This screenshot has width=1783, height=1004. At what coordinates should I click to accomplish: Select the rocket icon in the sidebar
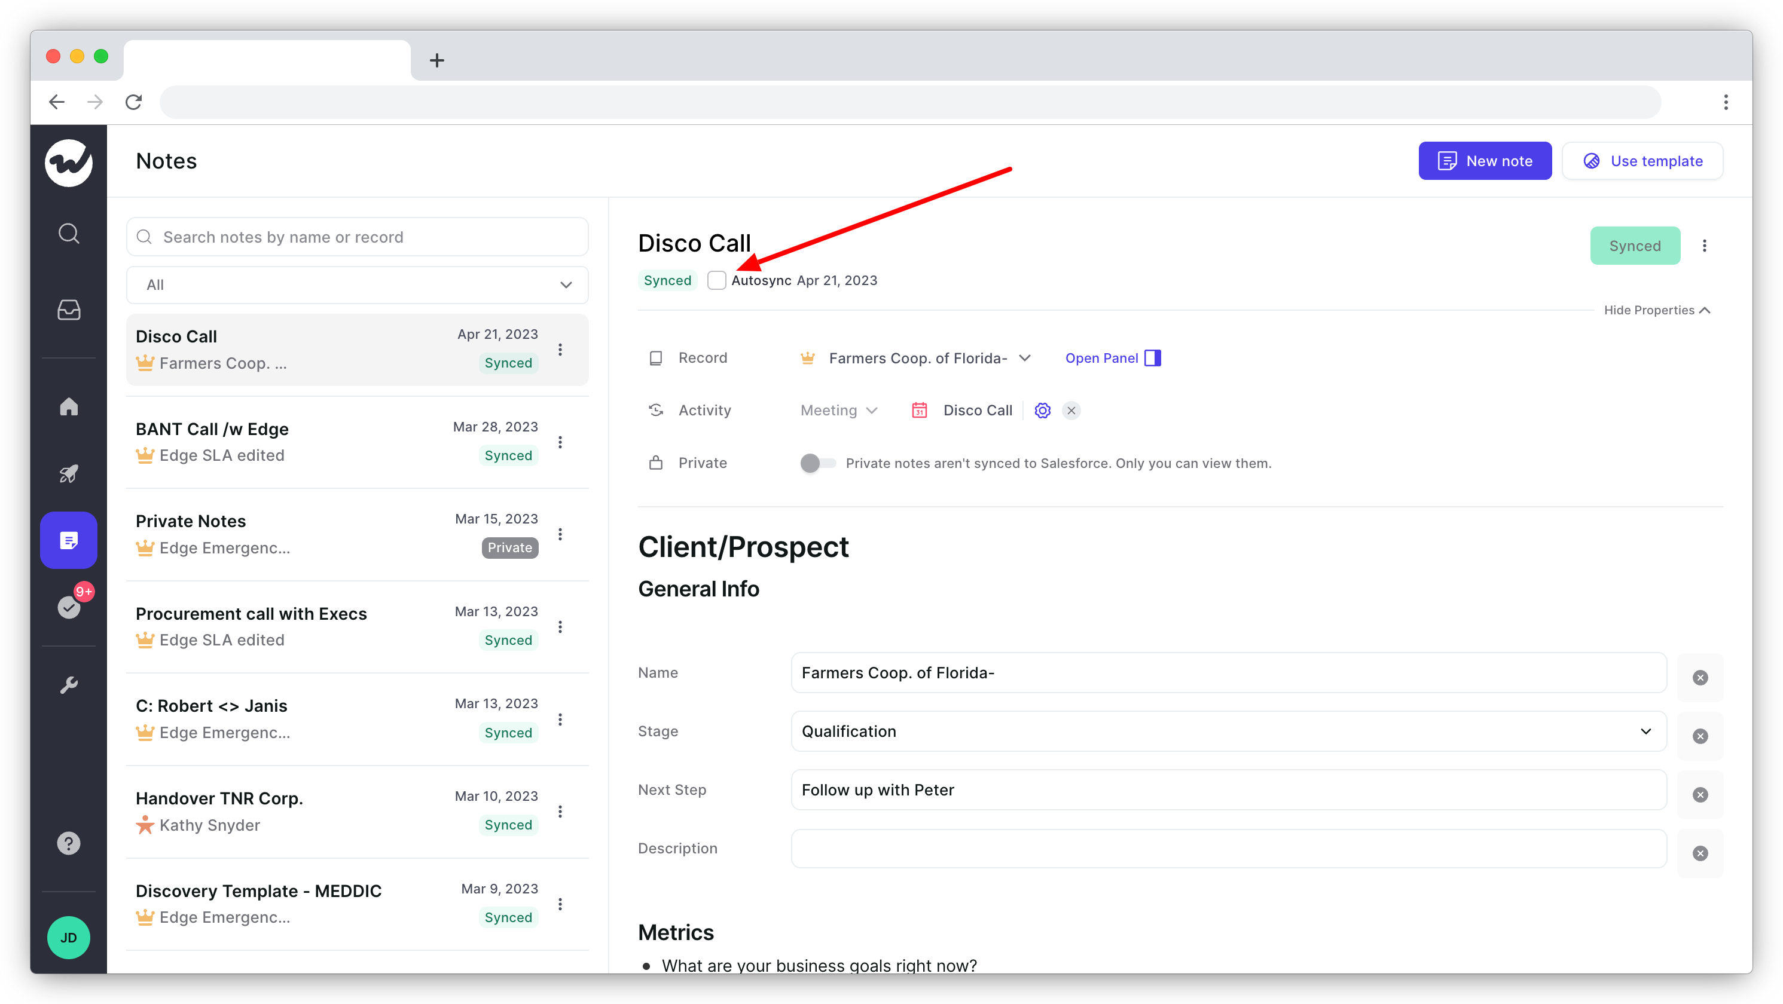[x=69, y=474]
